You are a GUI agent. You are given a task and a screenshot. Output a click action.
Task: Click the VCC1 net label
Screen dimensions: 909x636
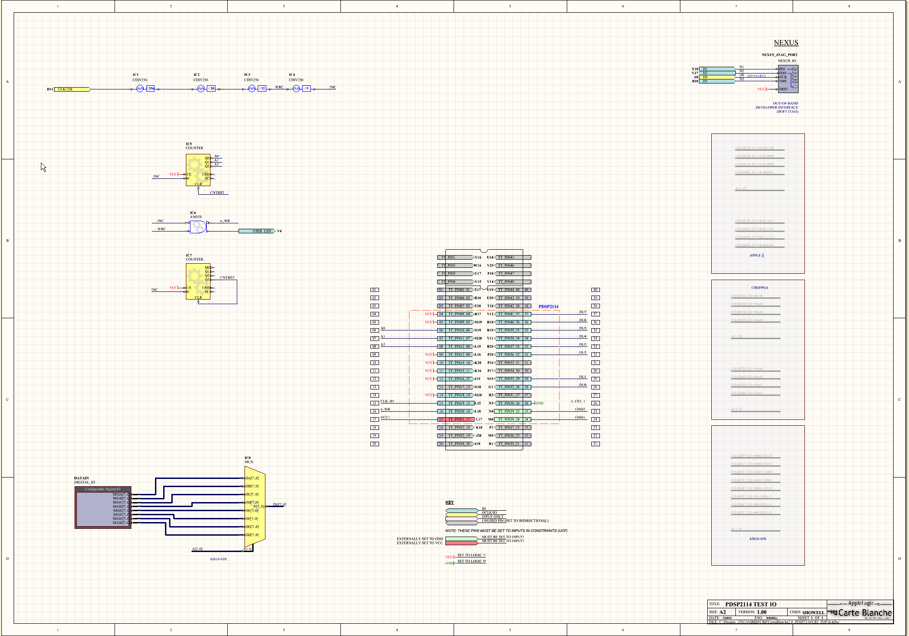coord(385,417)
